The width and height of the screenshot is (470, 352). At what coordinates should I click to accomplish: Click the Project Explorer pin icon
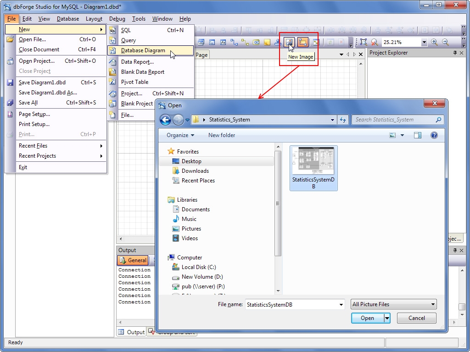click(x=455, y=53)
